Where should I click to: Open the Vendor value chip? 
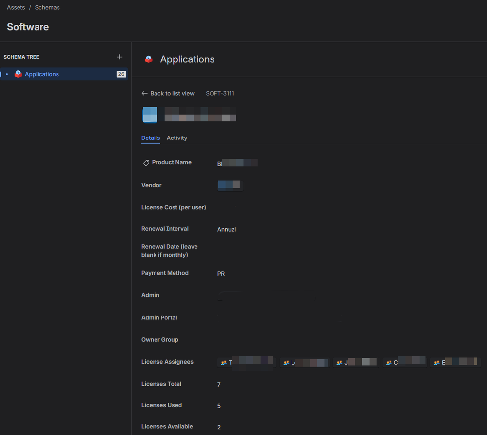pos(230,185)
